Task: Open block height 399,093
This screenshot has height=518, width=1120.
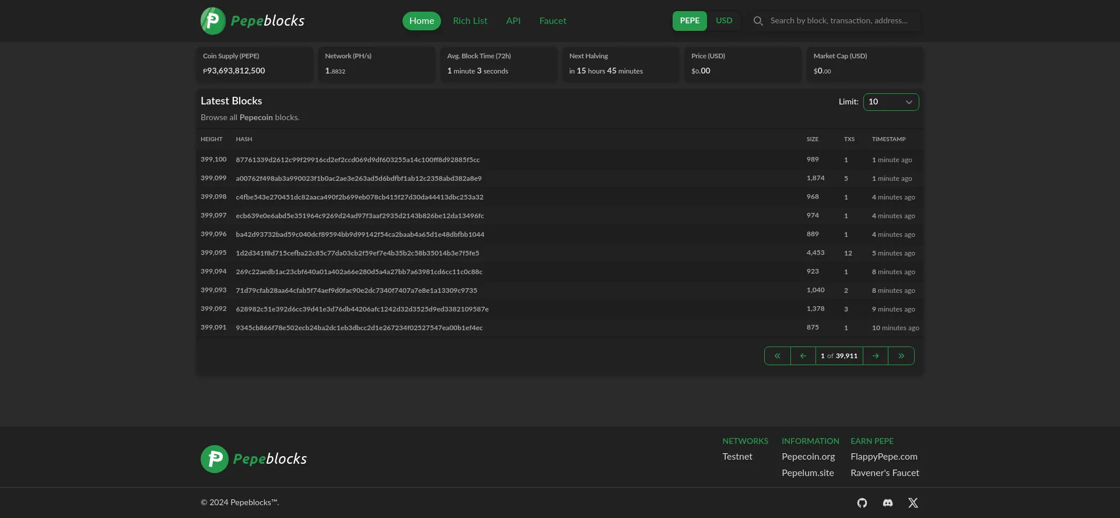Action: (x=213, y=290)
